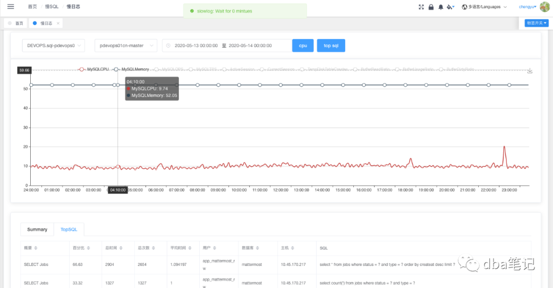553x288 pixels.
Task: Open the hamburger sidebar menu
Action: 10,7
